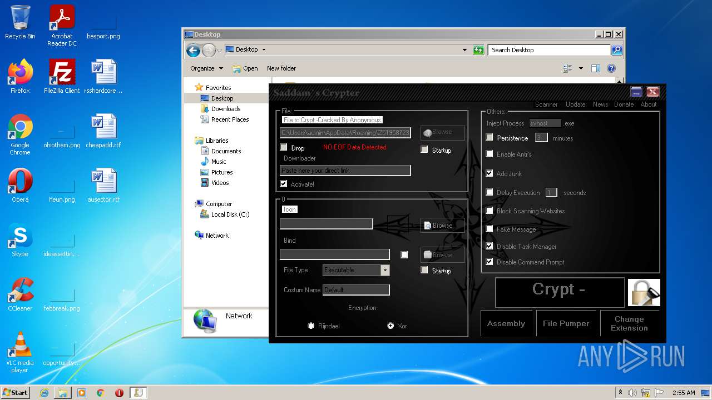Open the Scanner menu in crypter
This screenshot has width=712, height=400.
(546, 104)
